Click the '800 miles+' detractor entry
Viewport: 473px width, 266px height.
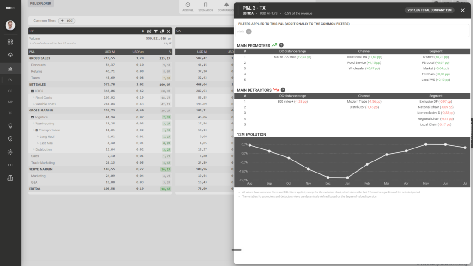[x=292, y=102]
